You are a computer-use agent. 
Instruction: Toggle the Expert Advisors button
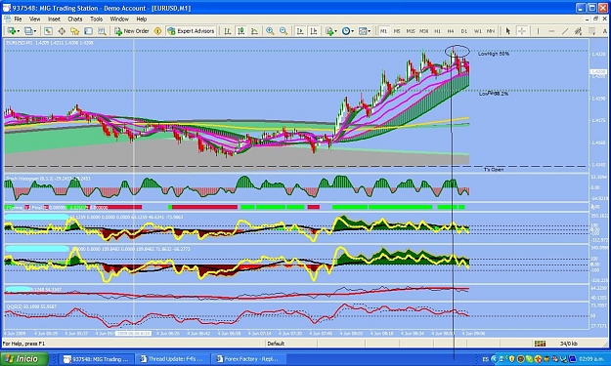(x=191, y=31)
